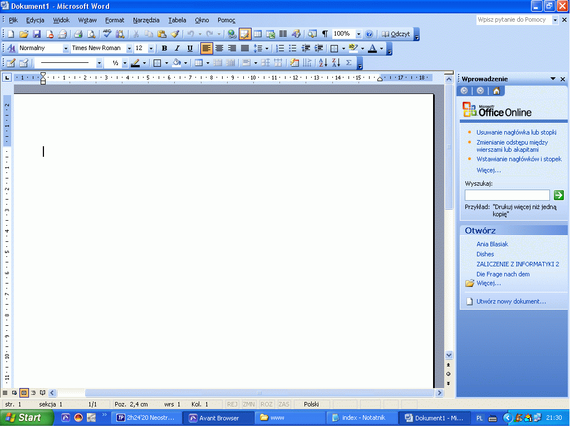Open the 100% zoom dropdown
This screenshot has height=427, width=570.
click(358, 34)
